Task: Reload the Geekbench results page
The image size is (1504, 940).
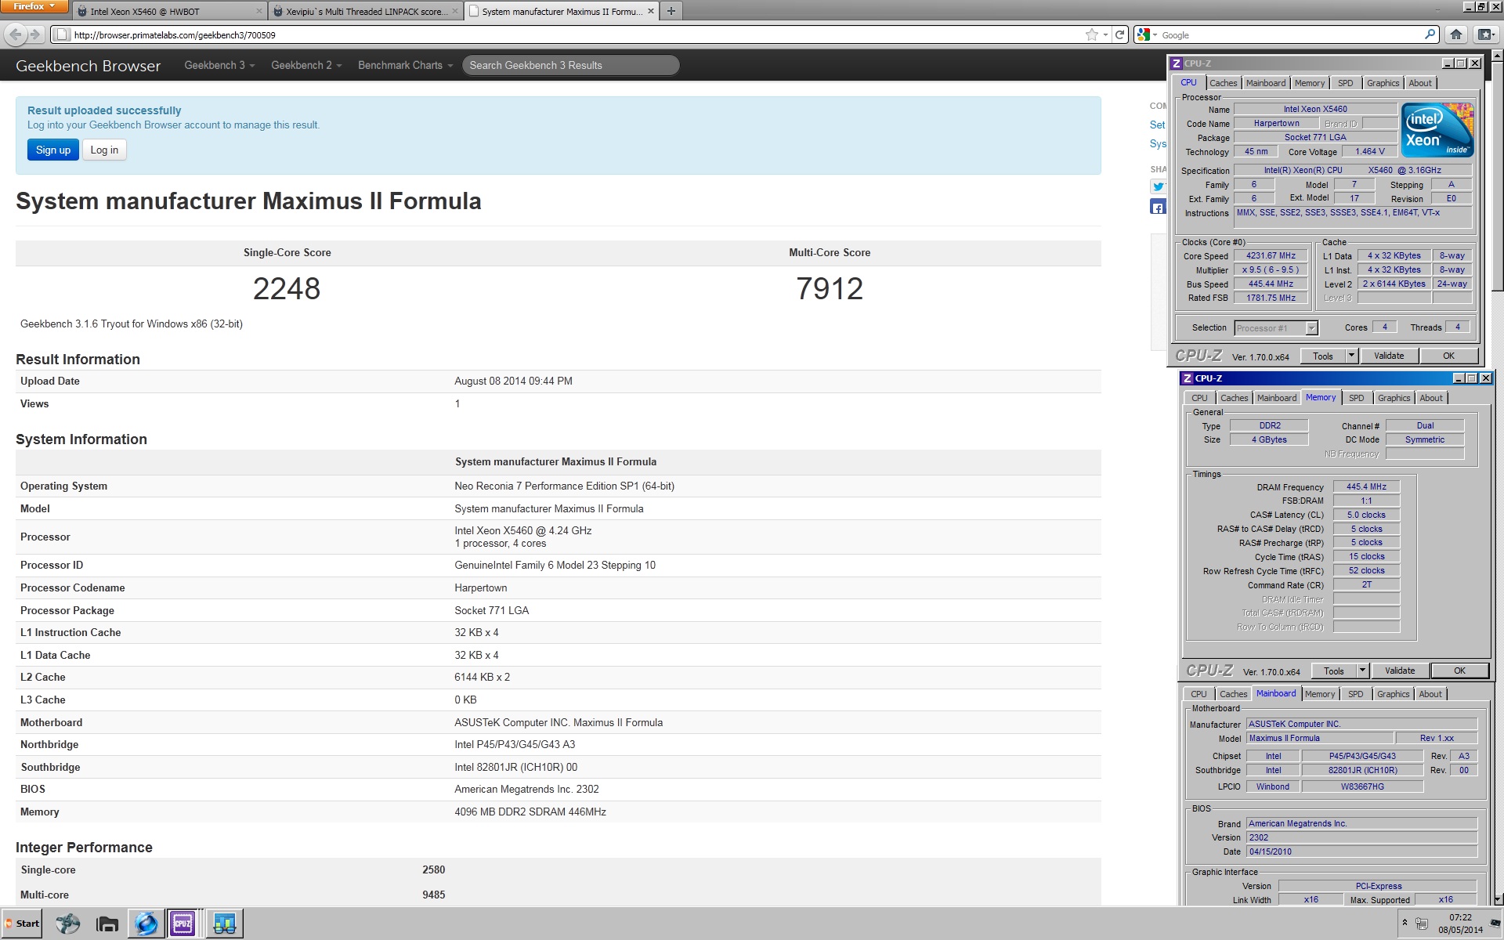Action: (1120, 34)
